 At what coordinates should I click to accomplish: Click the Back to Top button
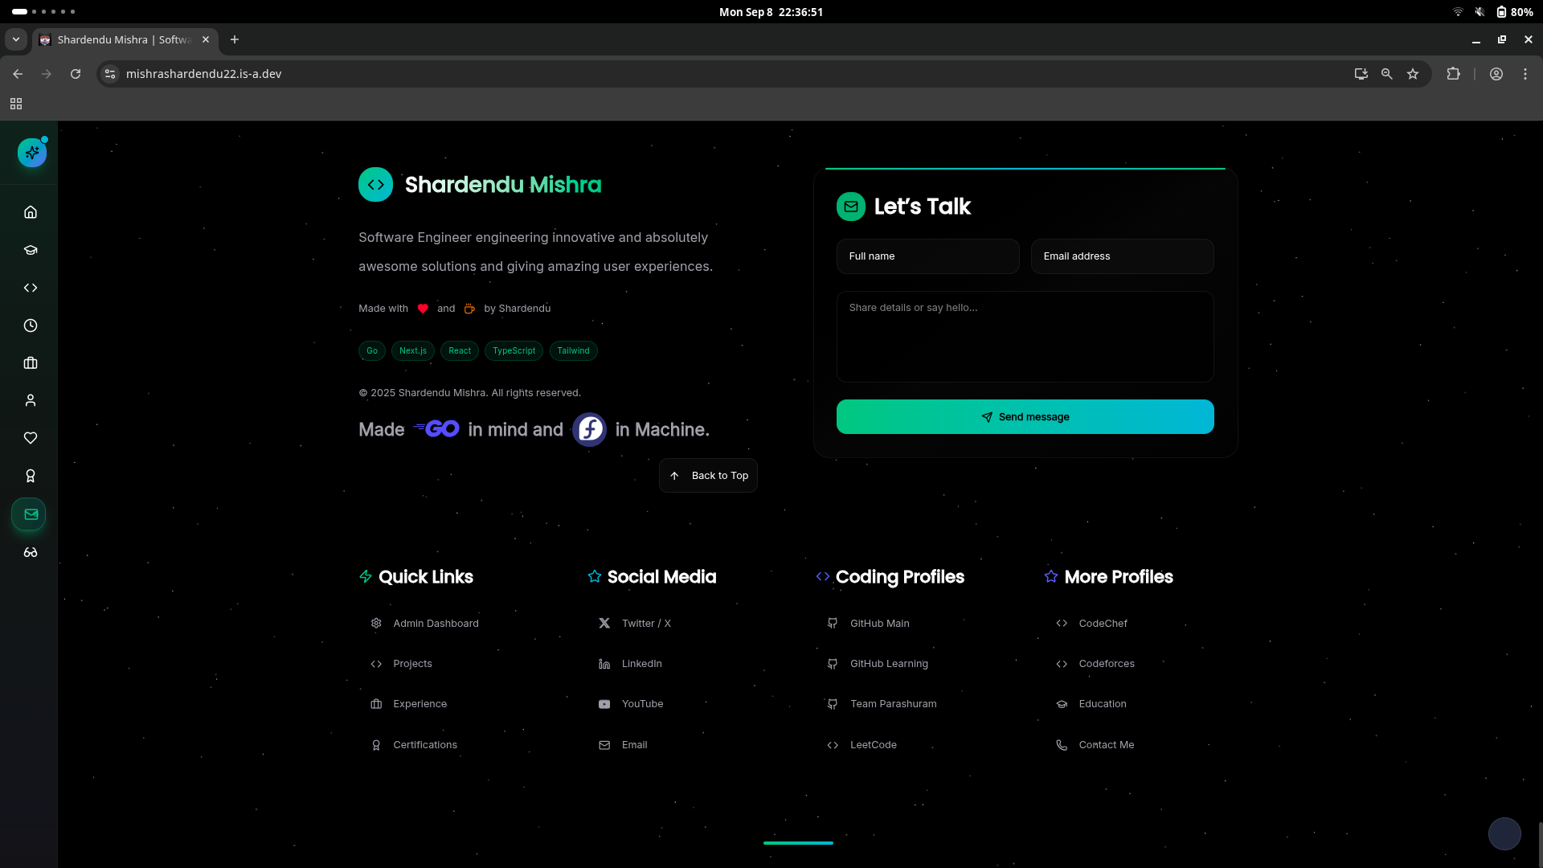point(708,476)
